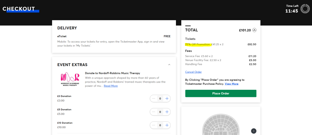Click the EVENT EXTRAS heading
312x135 pixels.
click(72, 65)
